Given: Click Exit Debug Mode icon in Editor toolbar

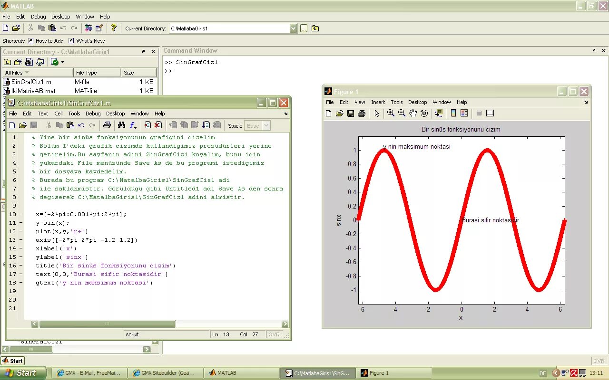Looking at the screenshot, I should tap(217, 125).
